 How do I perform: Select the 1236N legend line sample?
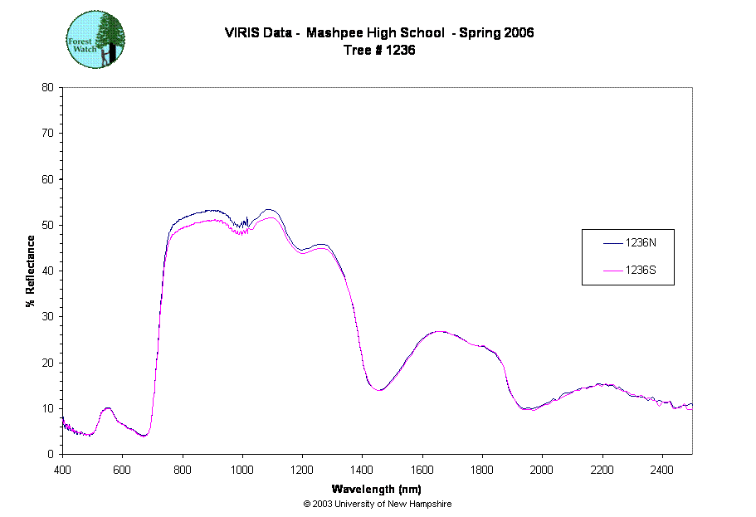point(612,243)
